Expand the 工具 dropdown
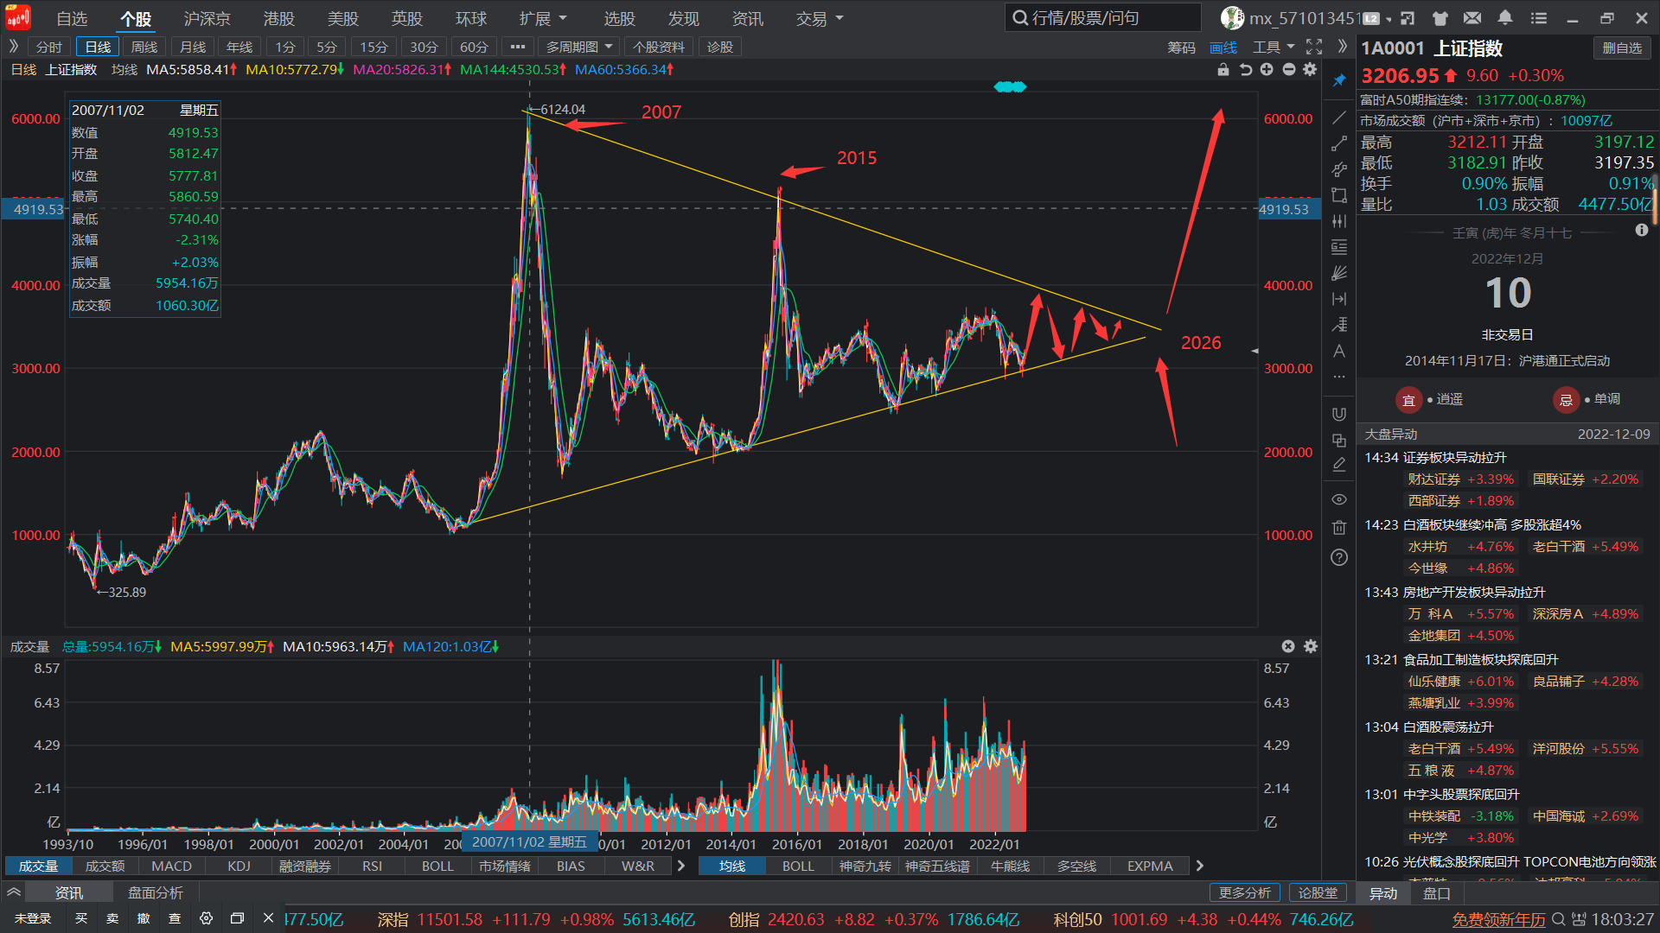1660x933 pixels. (1274, 47)
